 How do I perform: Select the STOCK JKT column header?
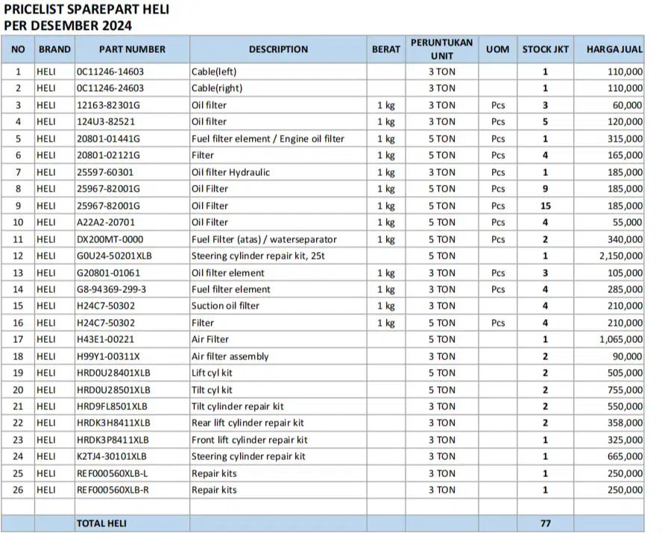tap(545, 49)
